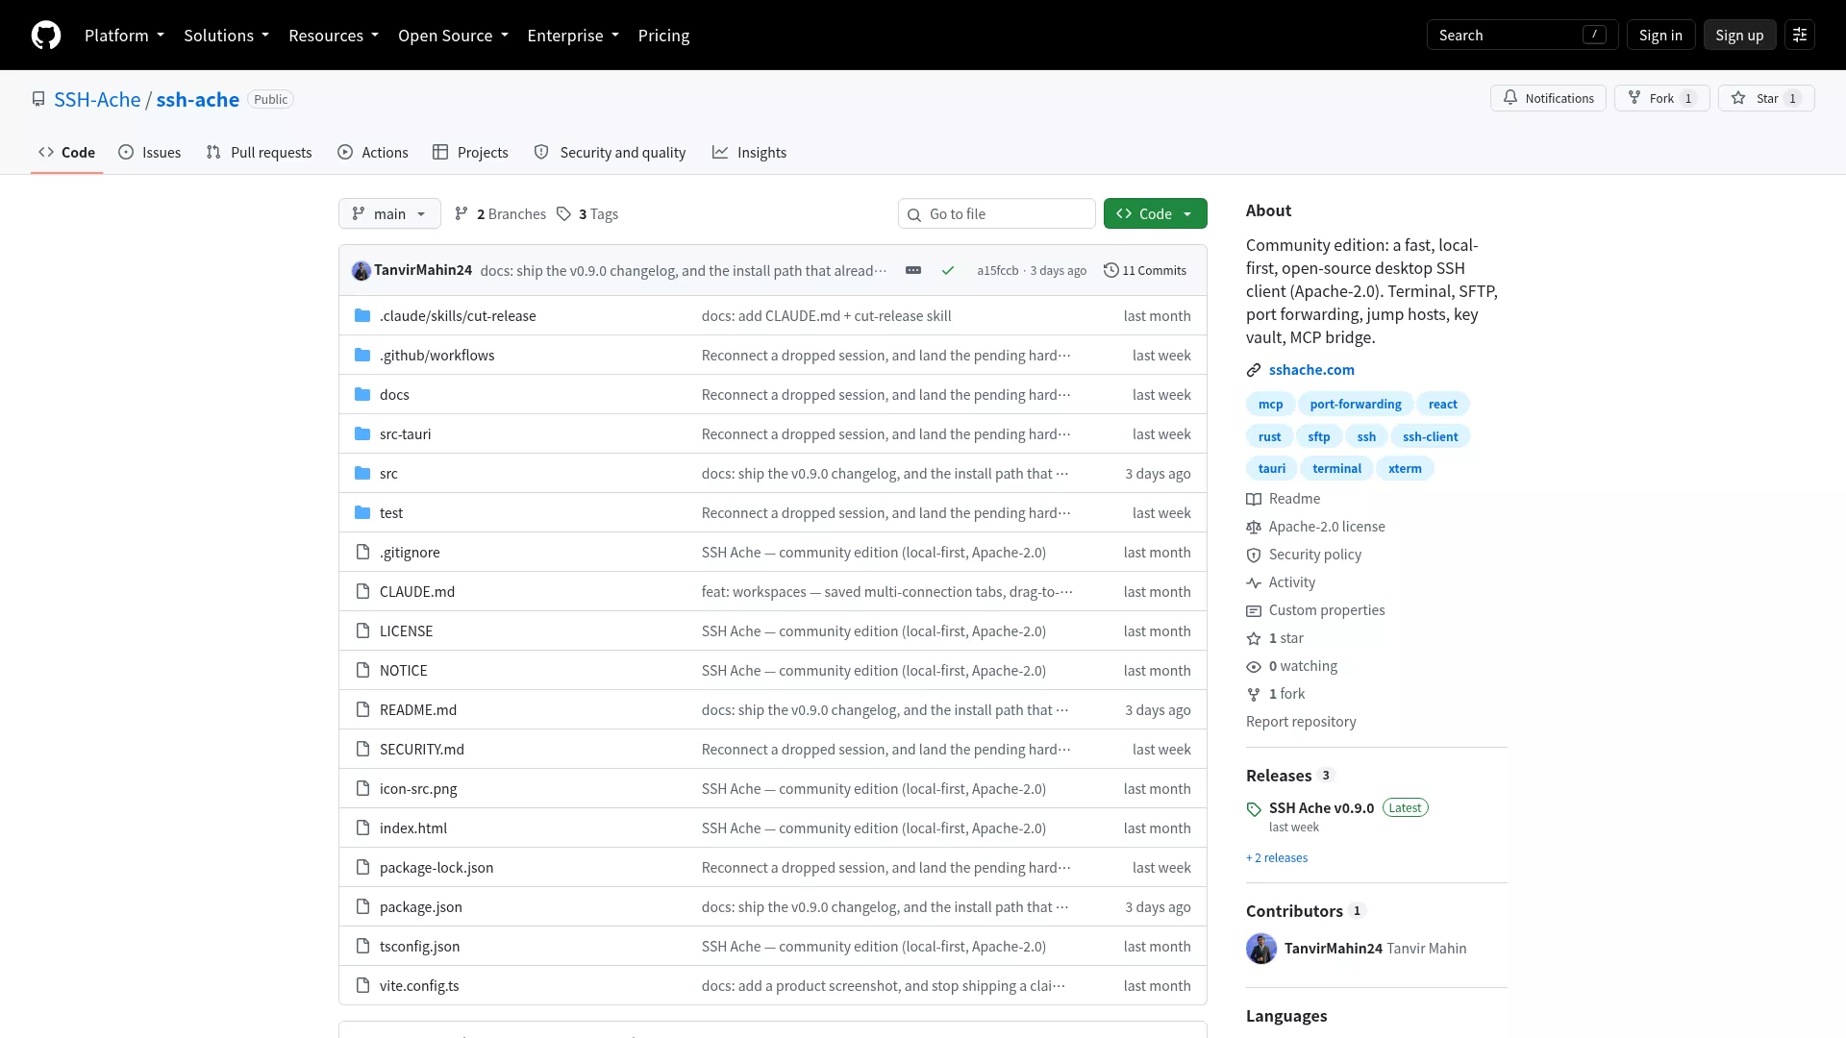Focus the Go to file field
The width and height of the screenshot is (1846, 1038).
(x=997, y=214)
